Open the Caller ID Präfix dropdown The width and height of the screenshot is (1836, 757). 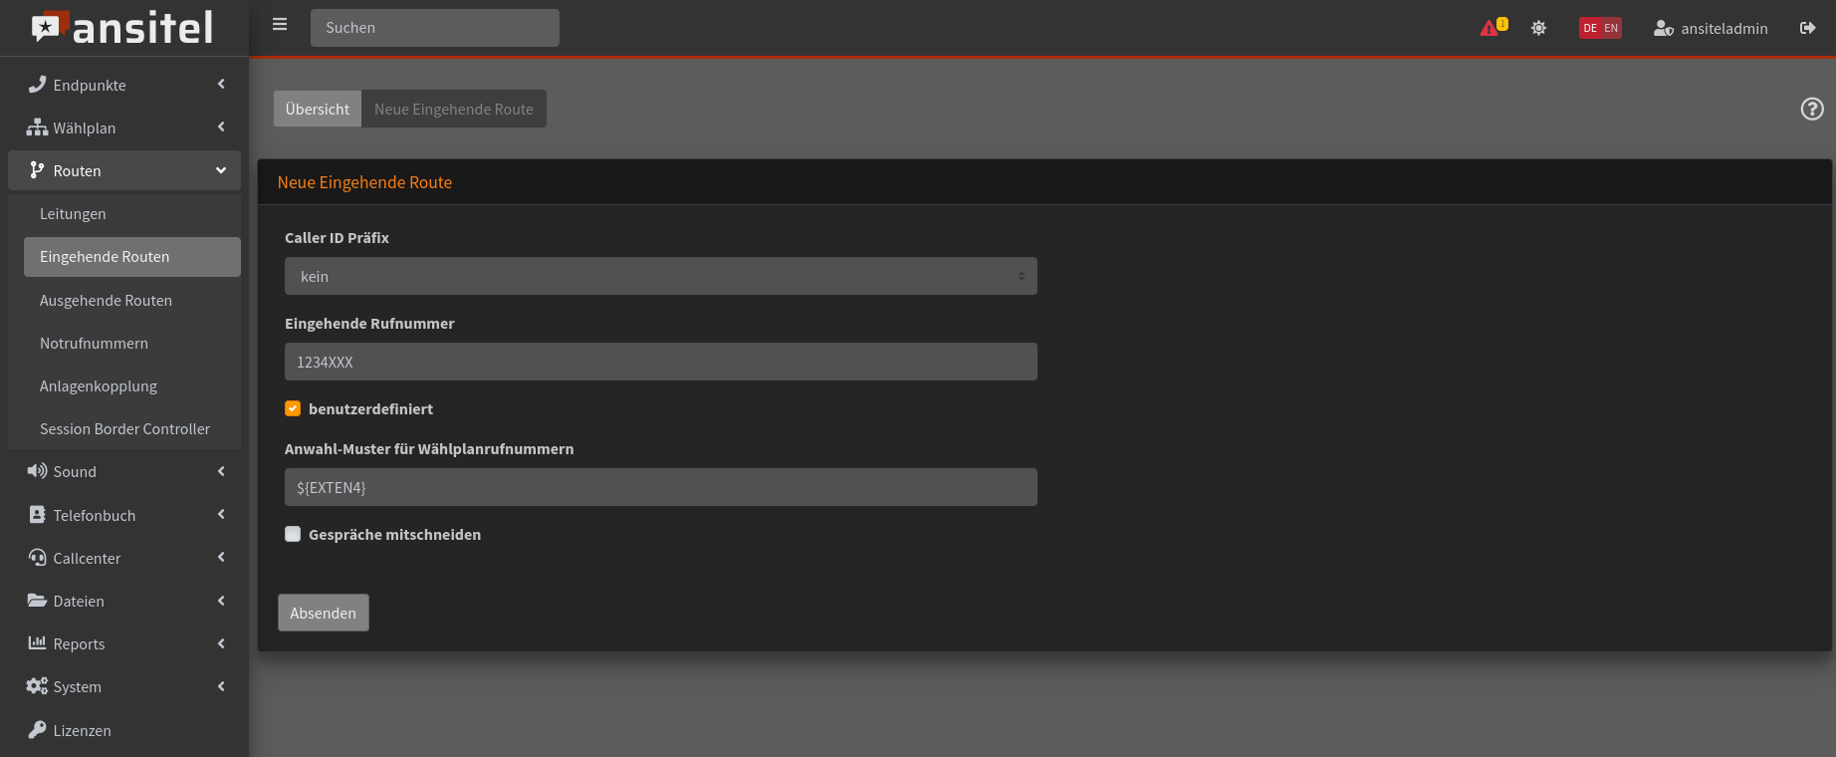(x=660, y=276)
